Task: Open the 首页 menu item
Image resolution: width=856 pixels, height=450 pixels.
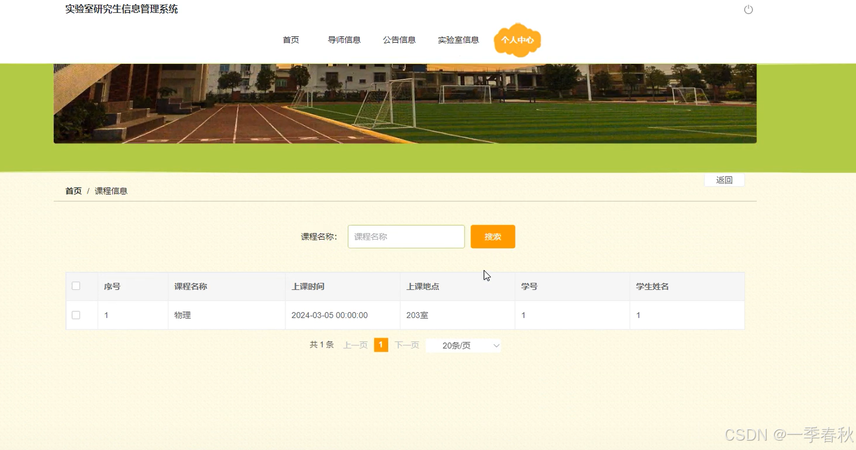Action: [291, 40]
